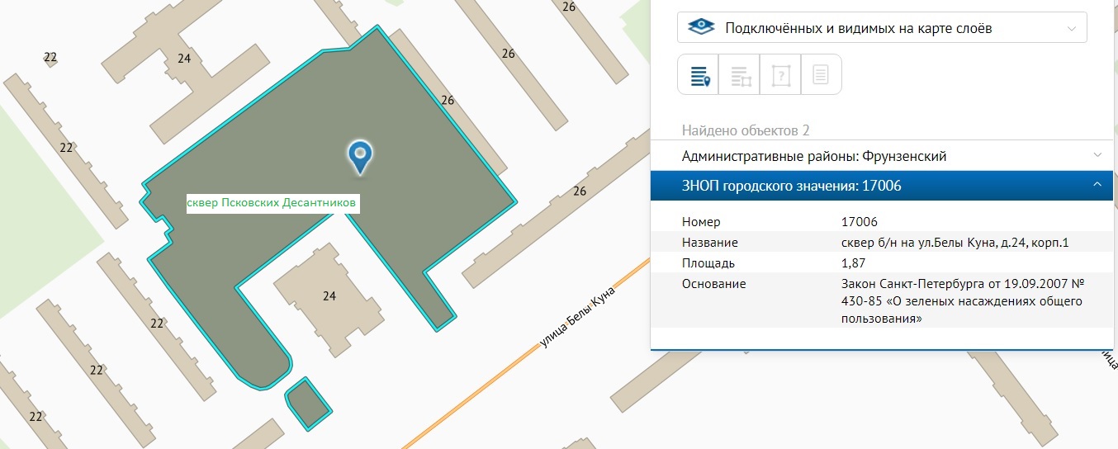Open the visible map layers dropdown
The width and height of the screenshot is (1118, 449).
point(882,28)
